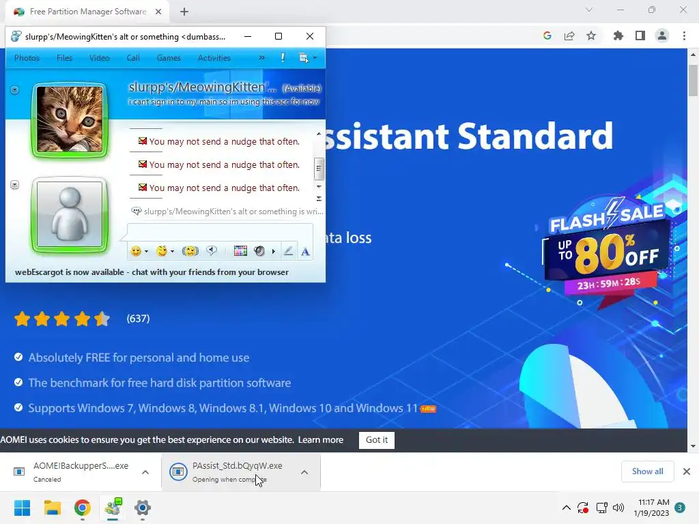Click the Got it cookie button
This screenshot has width=699, height=524.
point(377,440)
